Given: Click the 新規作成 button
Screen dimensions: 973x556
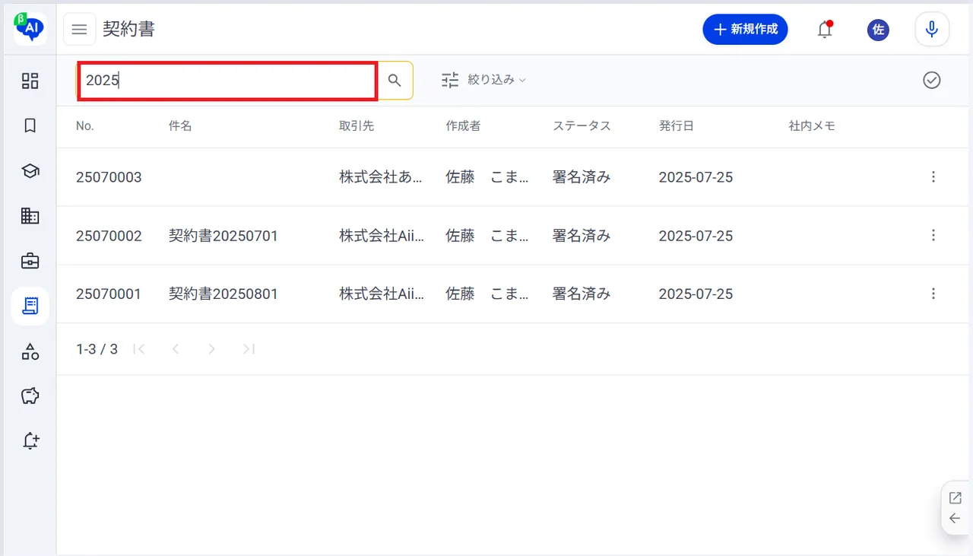Looking at the screenshot, I should point(745,30).
